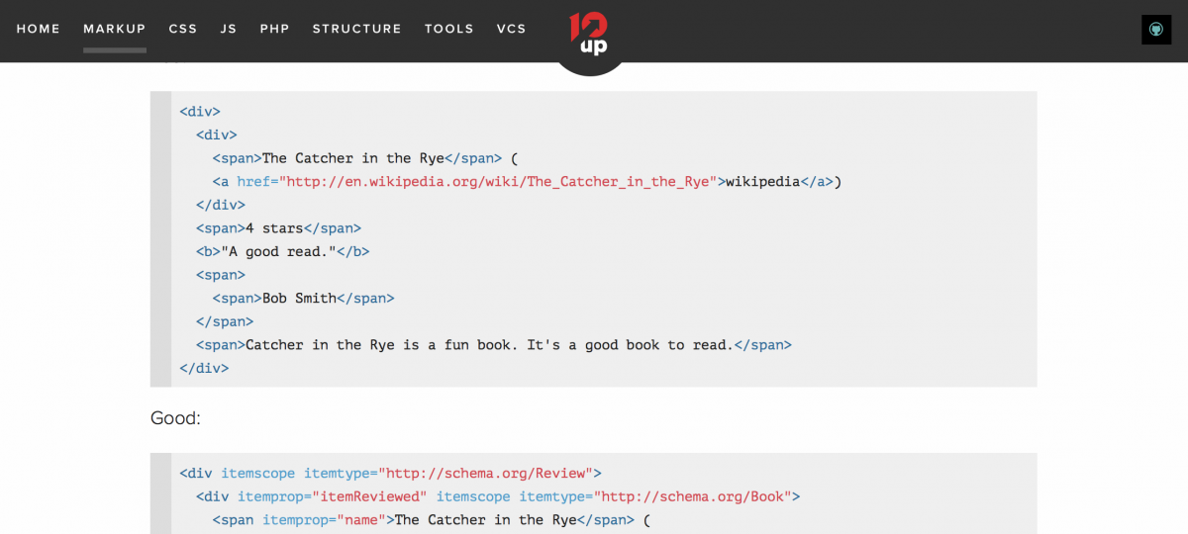This screenshot has height=534, width=1188.
Task: Go to the VCS section
Action: (512, 29)
